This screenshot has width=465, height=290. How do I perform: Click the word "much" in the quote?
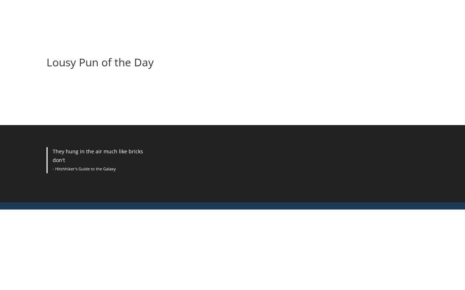[110, 152]
